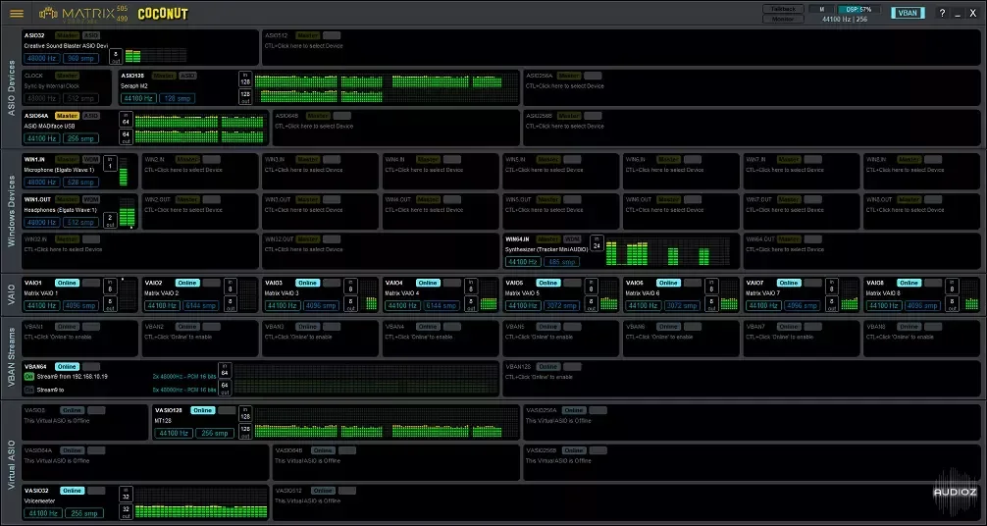
Task: Click the WIN64.IN 'in 24' channel box
Action: click(597, 242)
